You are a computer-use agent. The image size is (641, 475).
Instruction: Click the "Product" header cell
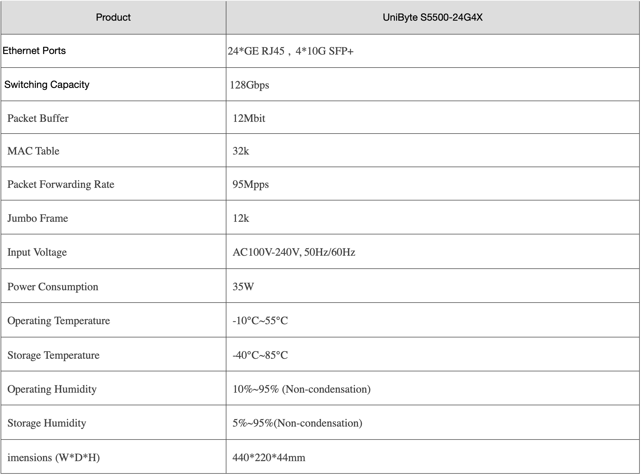[x=113, y=17]
